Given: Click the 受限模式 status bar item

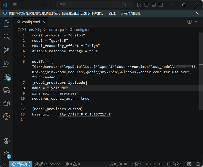Looking at the screenshot, I should (21, 164).
